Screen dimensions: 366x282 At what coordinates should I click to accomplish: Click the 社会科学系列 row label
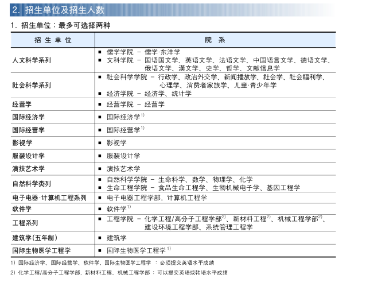(32, 85)
